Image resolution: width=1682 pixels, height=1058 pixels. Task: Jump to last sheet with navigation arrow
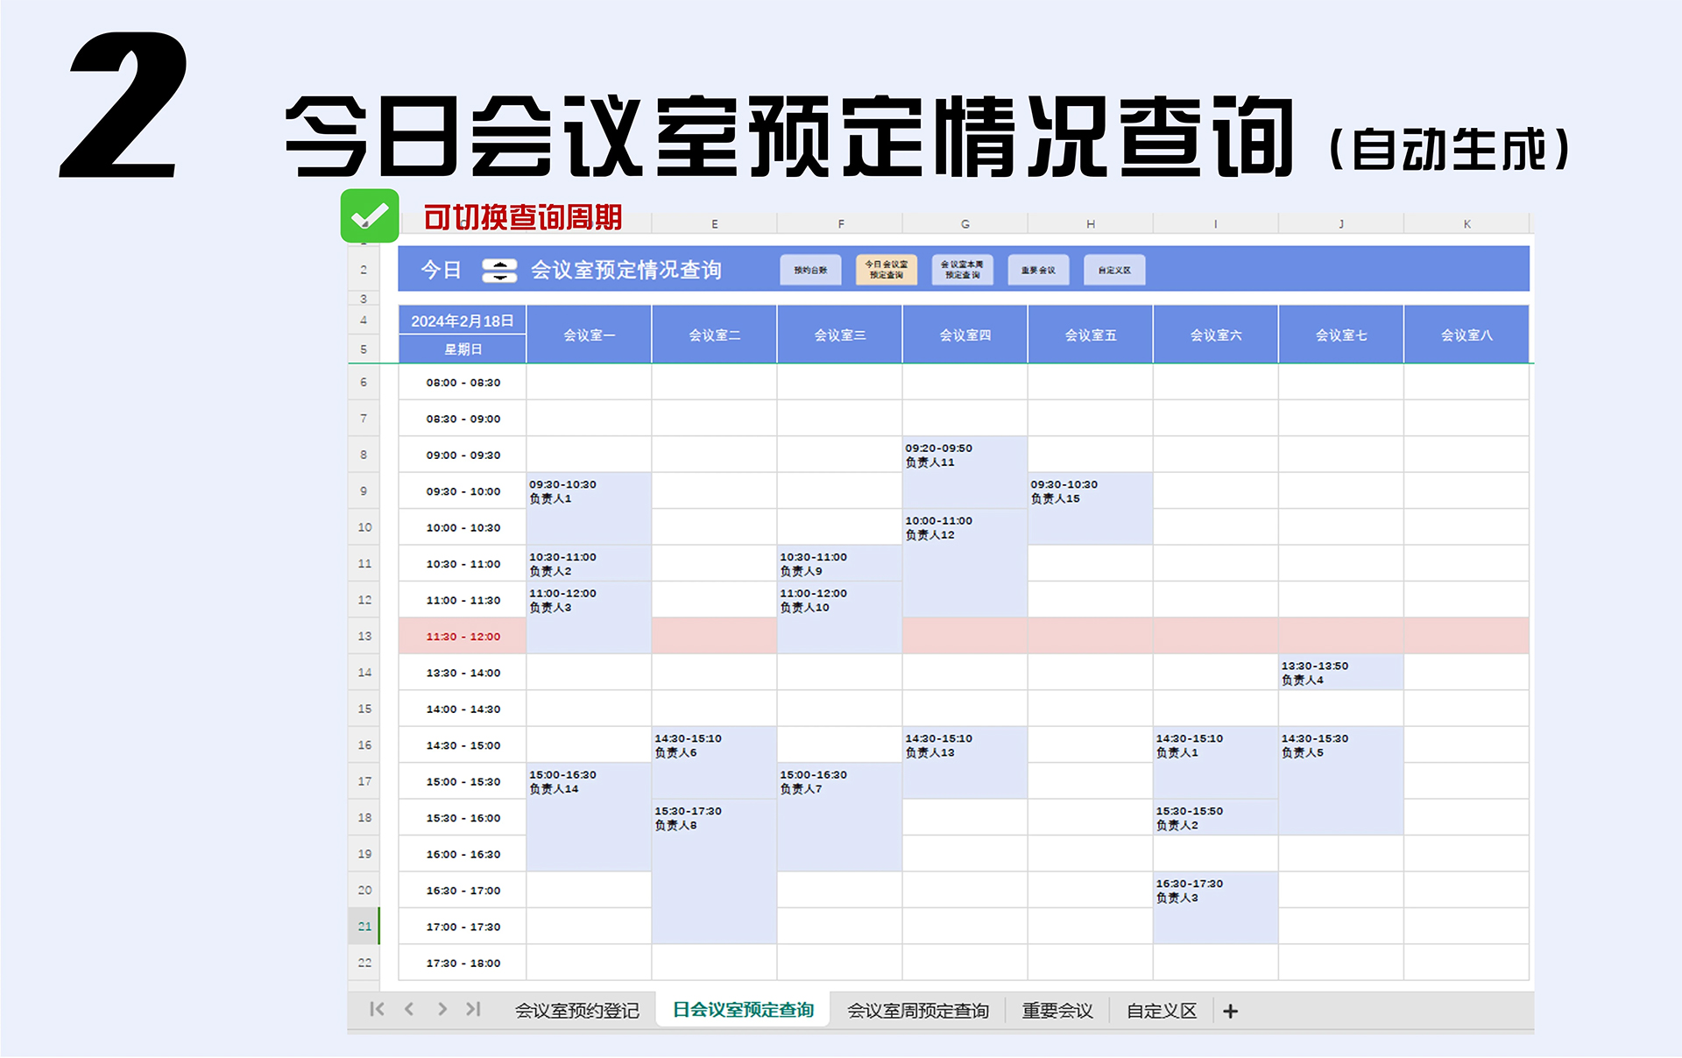coord(474,1009)
